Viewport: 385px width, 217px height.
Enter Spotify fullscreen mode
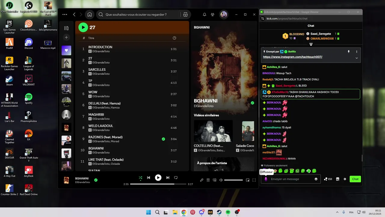click(254, 180)
